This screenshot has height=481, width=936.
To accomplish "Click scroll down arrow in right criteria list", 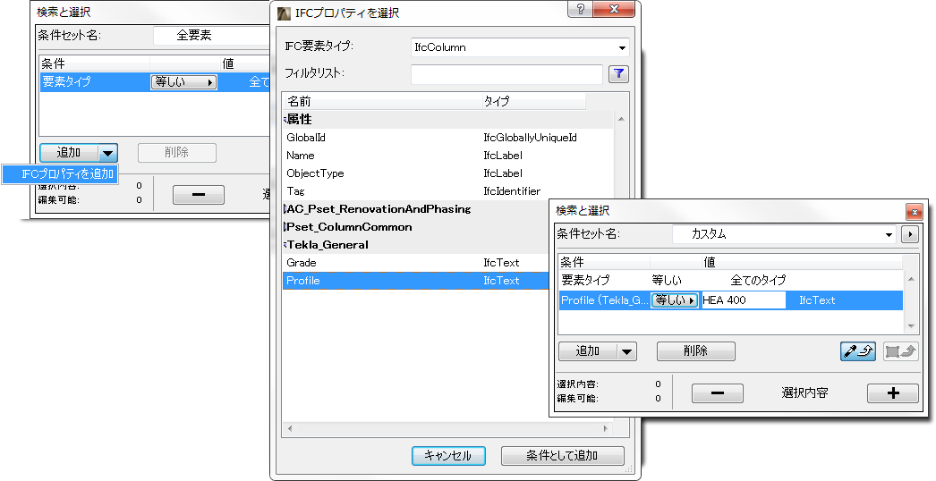I will point(911,325).
